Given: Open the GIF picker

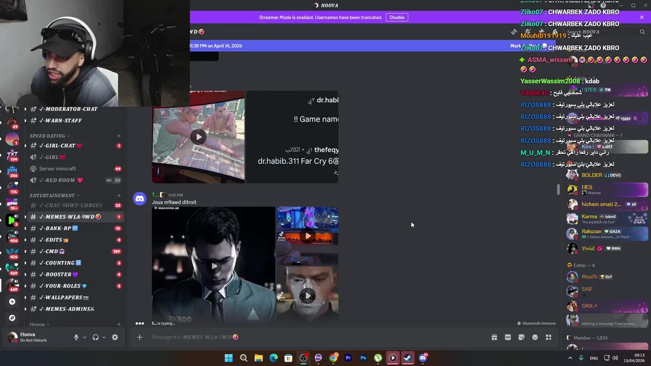Looking at the screenshot, I should point(508,337).
